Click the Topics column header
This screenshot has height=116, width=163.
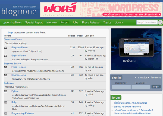pos(71,36)
